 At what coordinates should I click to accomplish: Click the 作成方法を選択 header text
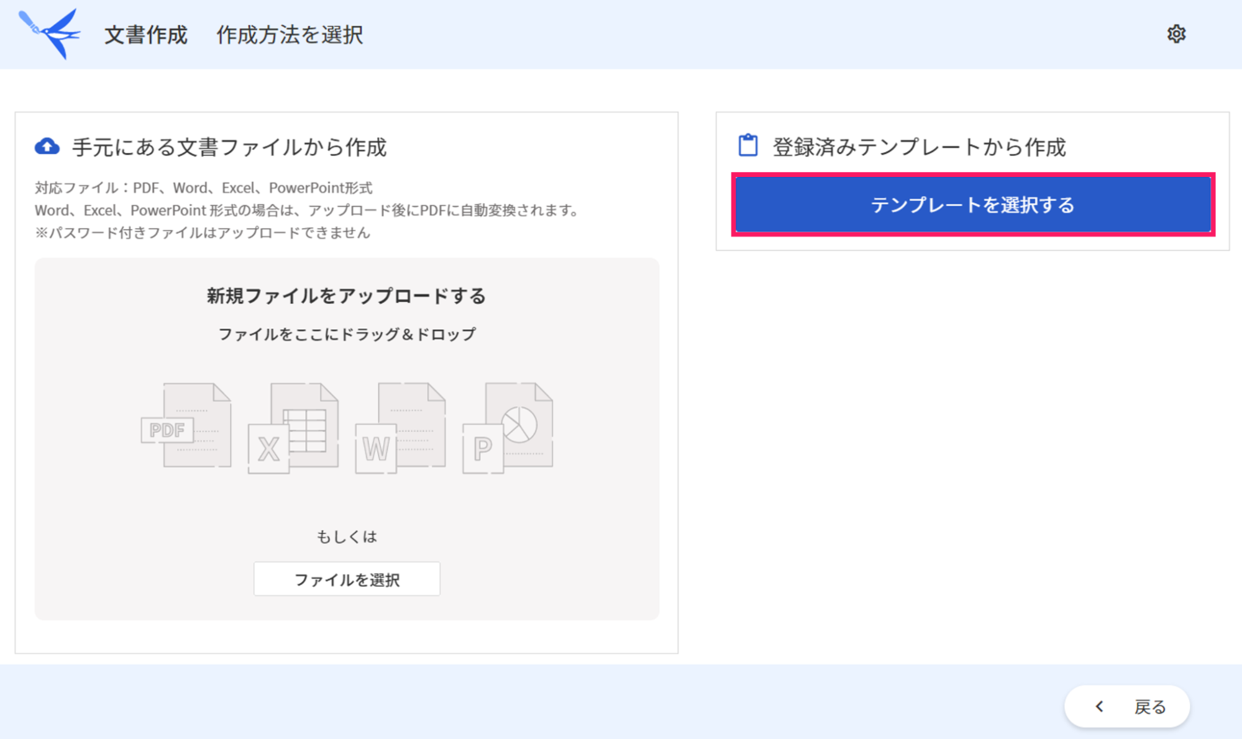click(290, 35)
